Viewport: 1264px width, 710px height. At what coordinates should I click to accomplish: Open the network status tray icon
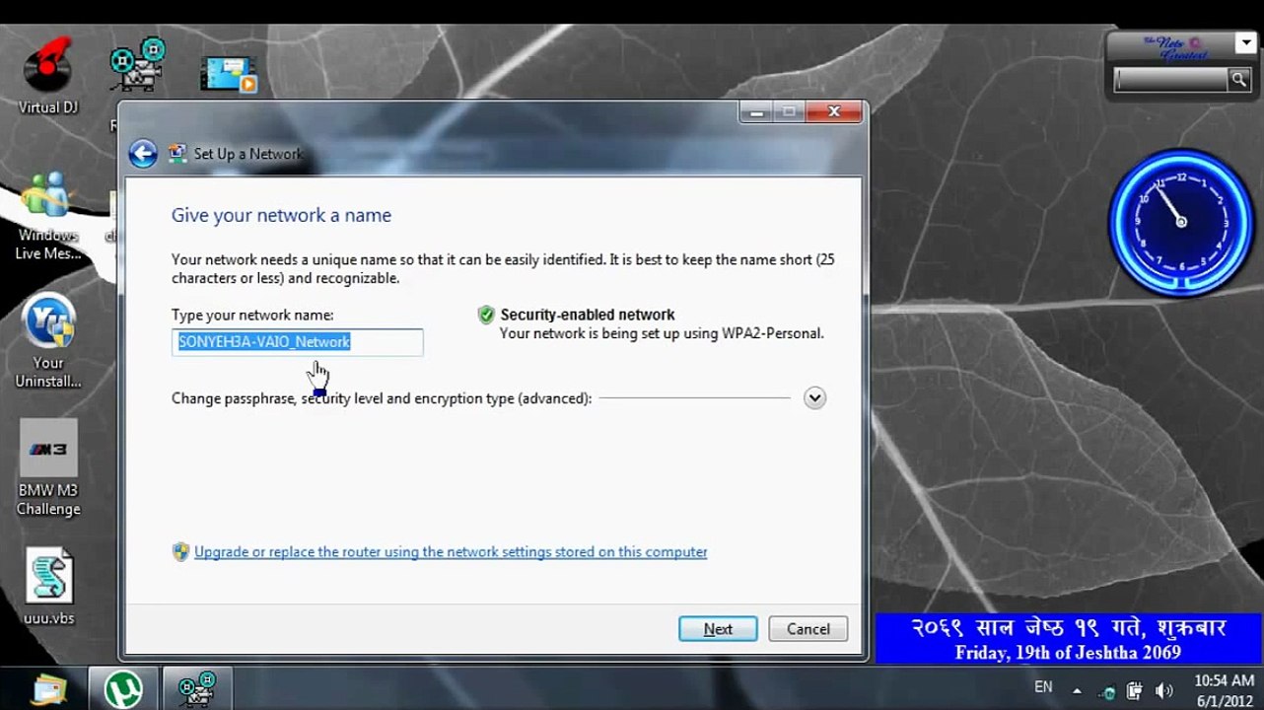[x=1107, y=690]
